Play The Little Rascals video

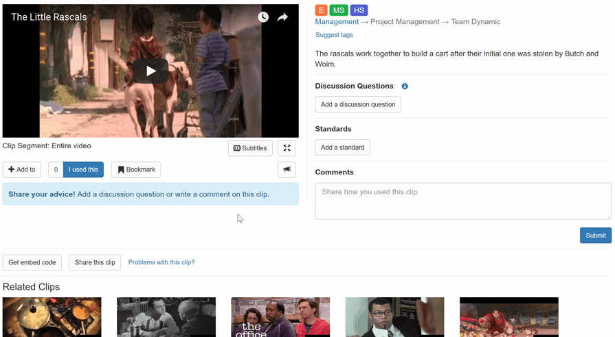click(x=150, y=71)
